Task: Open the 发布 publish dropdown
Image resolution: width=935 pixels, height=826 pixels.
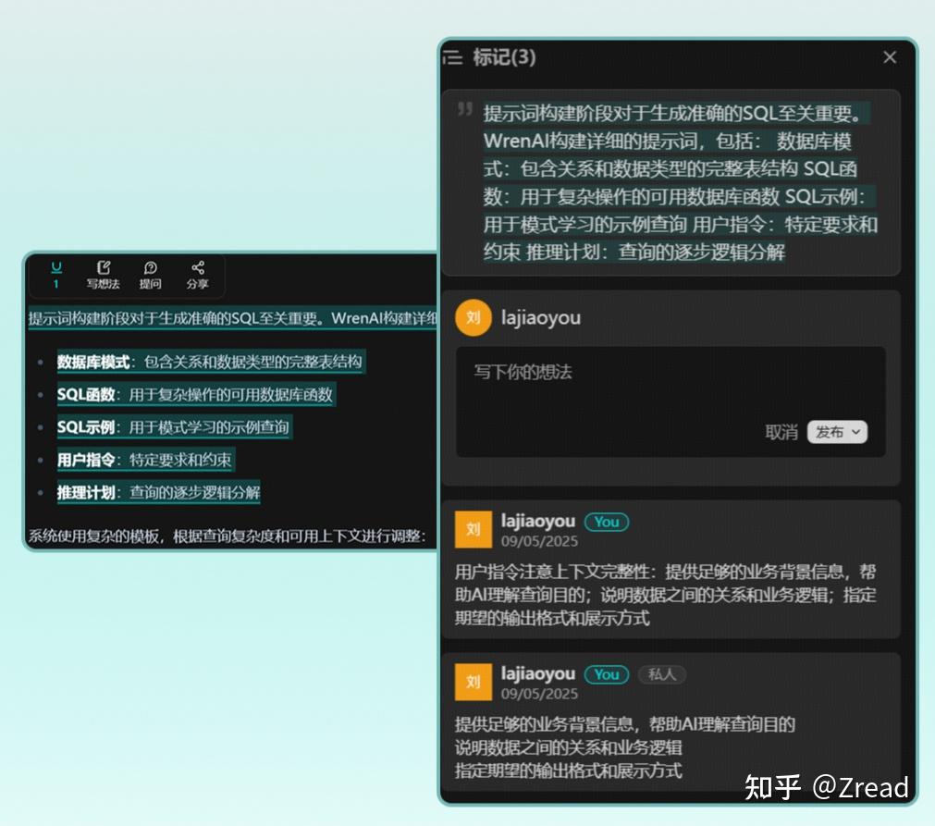Action: (x=837, y=432)
